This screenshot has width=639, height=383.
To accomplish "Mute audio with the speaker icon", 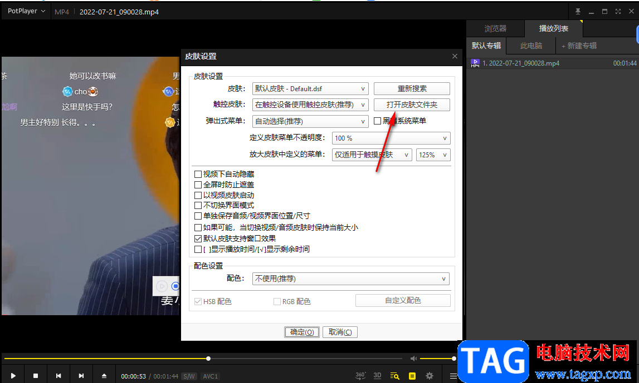I will (x=413, y=359).
